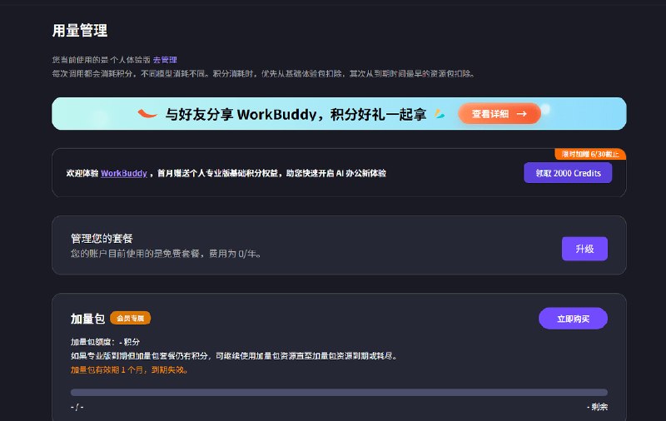Click the 升级 button
Screen dimensions: 666x421
pyautogui.click(x=584, y=249)
